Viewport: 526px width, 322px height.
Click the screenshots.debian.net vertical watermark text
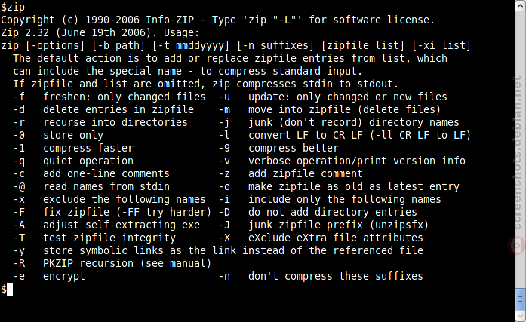pos(518,152)
